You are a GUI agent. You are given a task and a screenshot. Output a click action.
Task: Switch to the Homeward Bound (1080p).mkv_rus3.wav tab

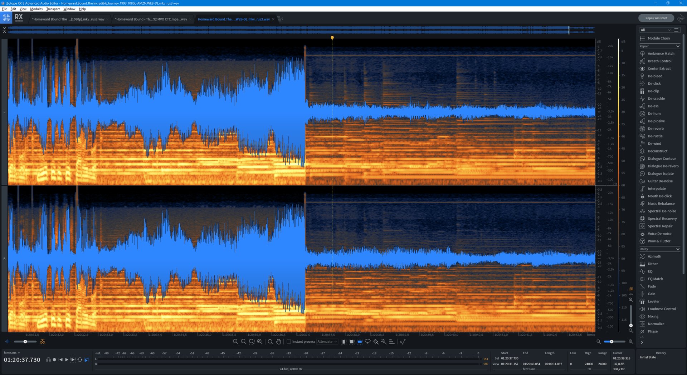[68, 19]
